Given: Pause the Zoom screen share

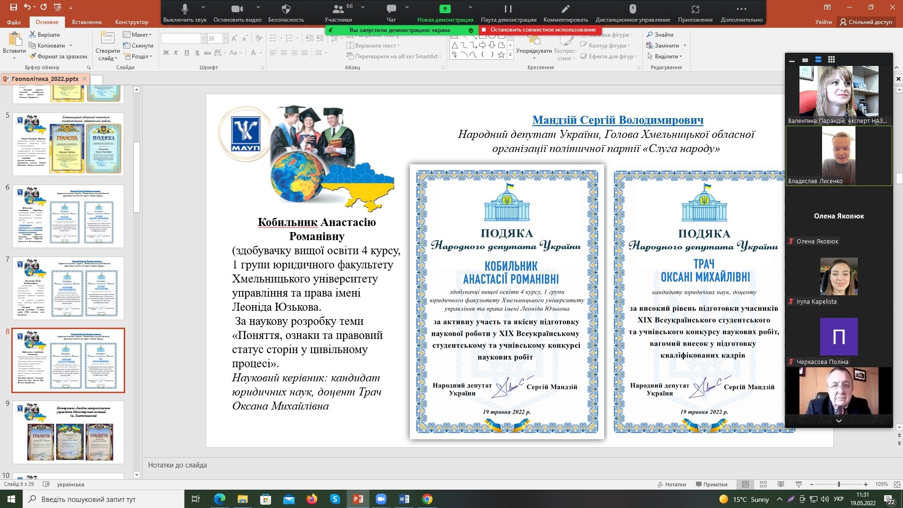Looking at the screenshot, I should 508,9.
